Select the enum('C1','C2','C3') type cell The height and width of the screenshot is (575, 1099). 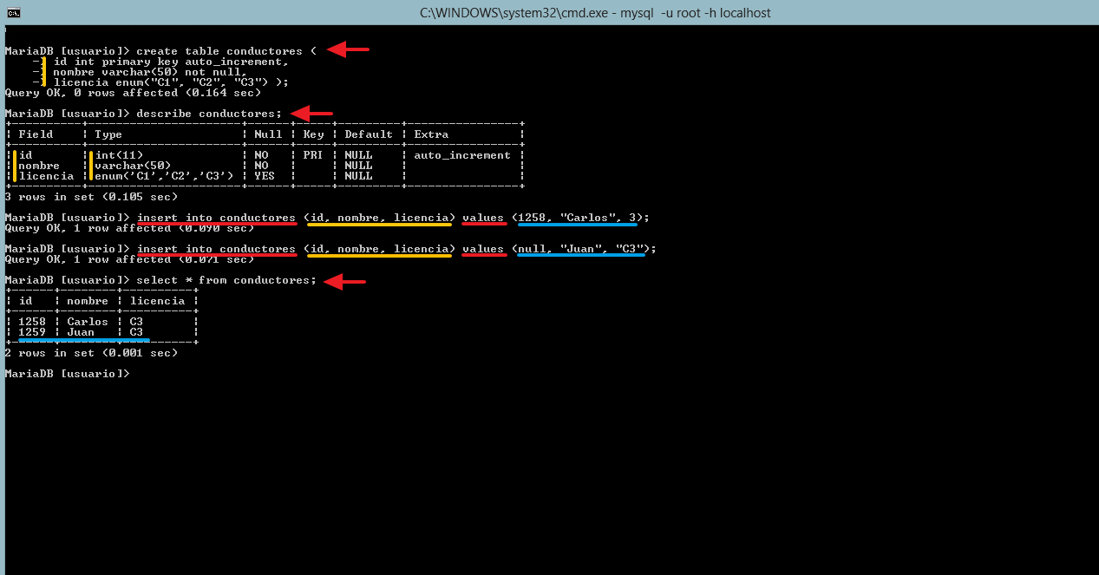pyautogui.click(x=164, y=176)
